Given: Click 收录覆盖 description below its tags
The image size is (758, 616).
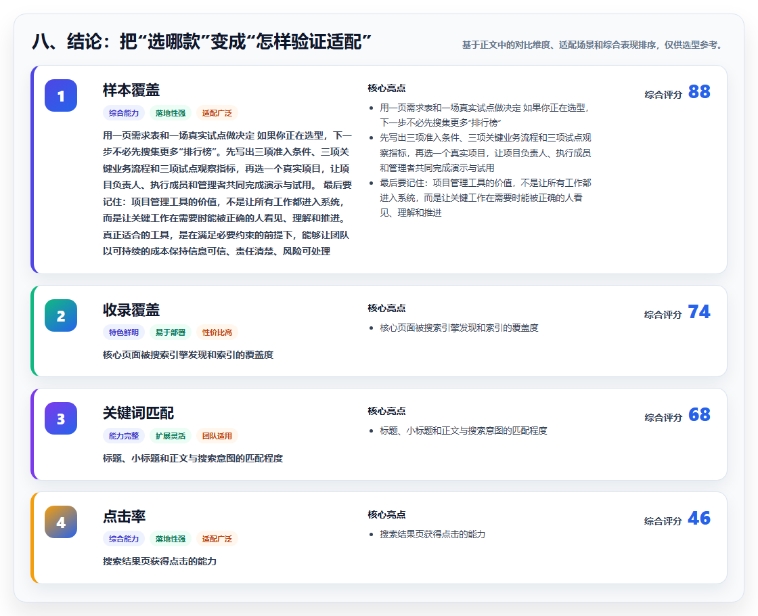Looking at the screenshot, I should click(188, 355).
